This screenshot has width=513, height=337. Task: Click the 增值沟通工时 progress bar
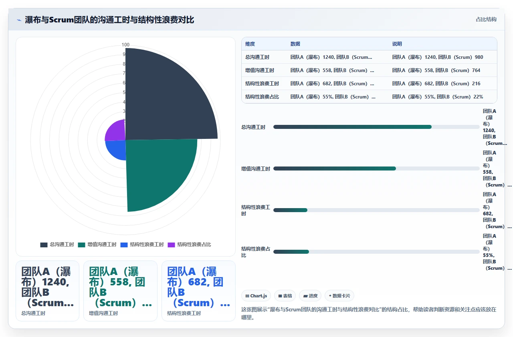pyautogui.click(x=376, y=168)
